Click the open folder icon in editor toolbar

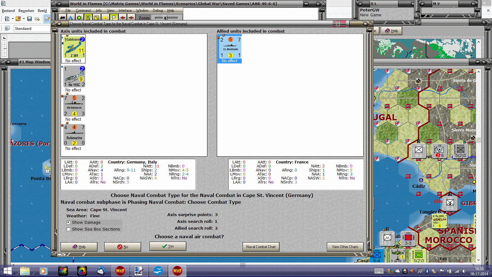pyautogui.click(x=18, y=19)
